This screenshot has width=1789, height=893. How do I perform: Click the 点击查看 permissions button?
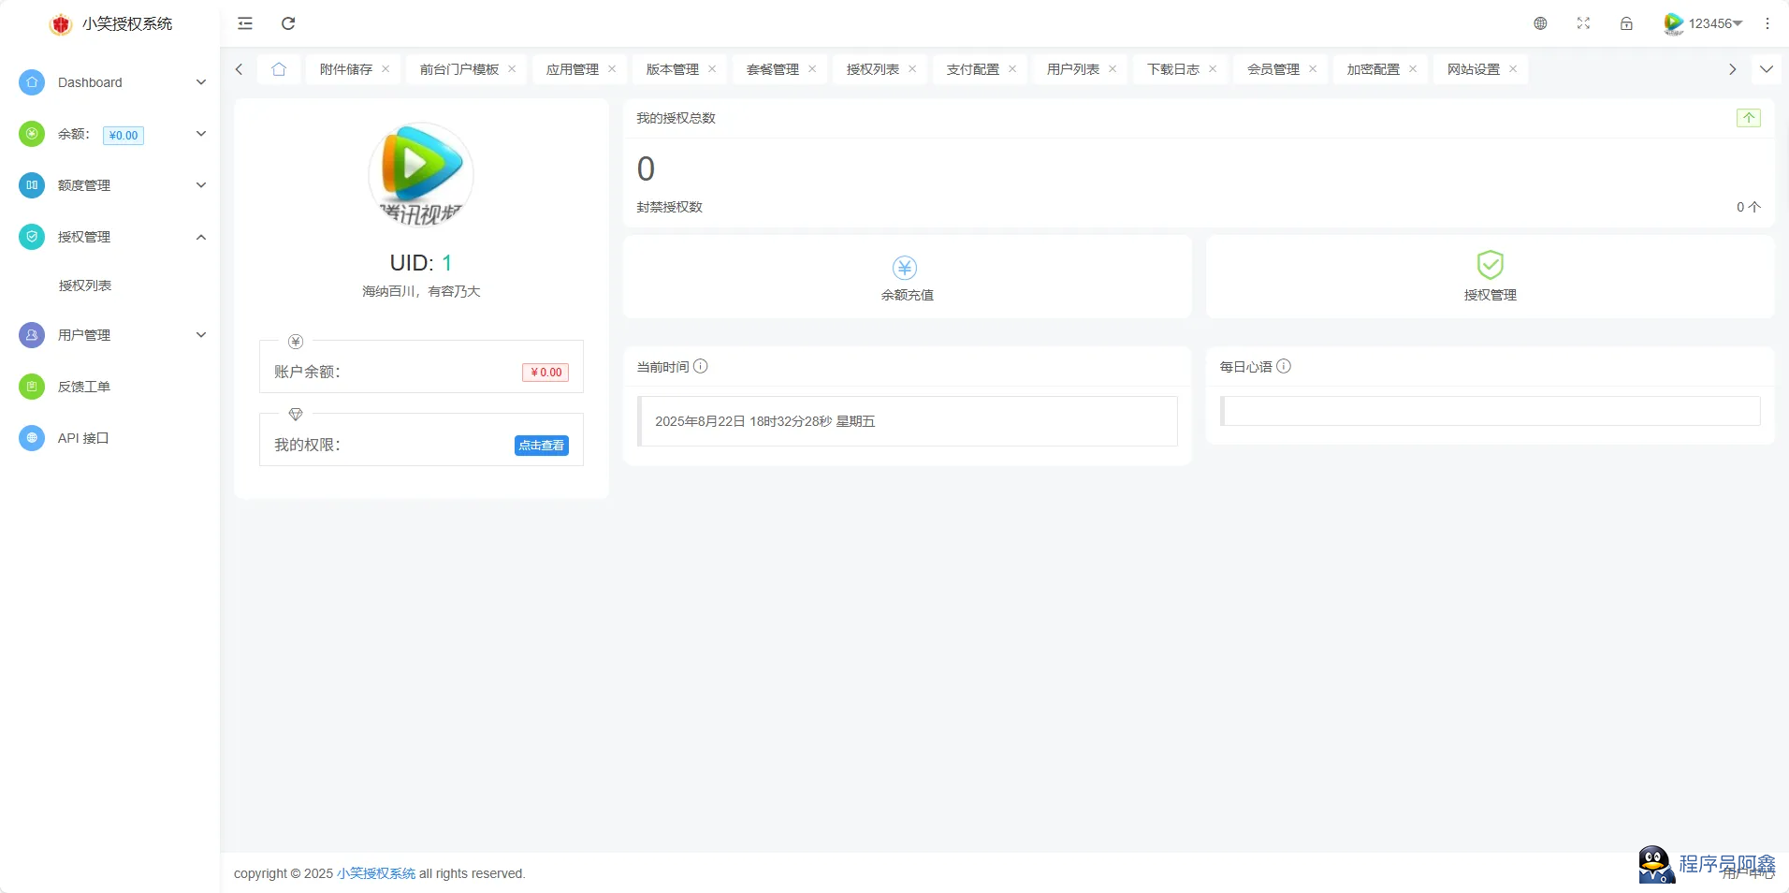pos(541,446)
